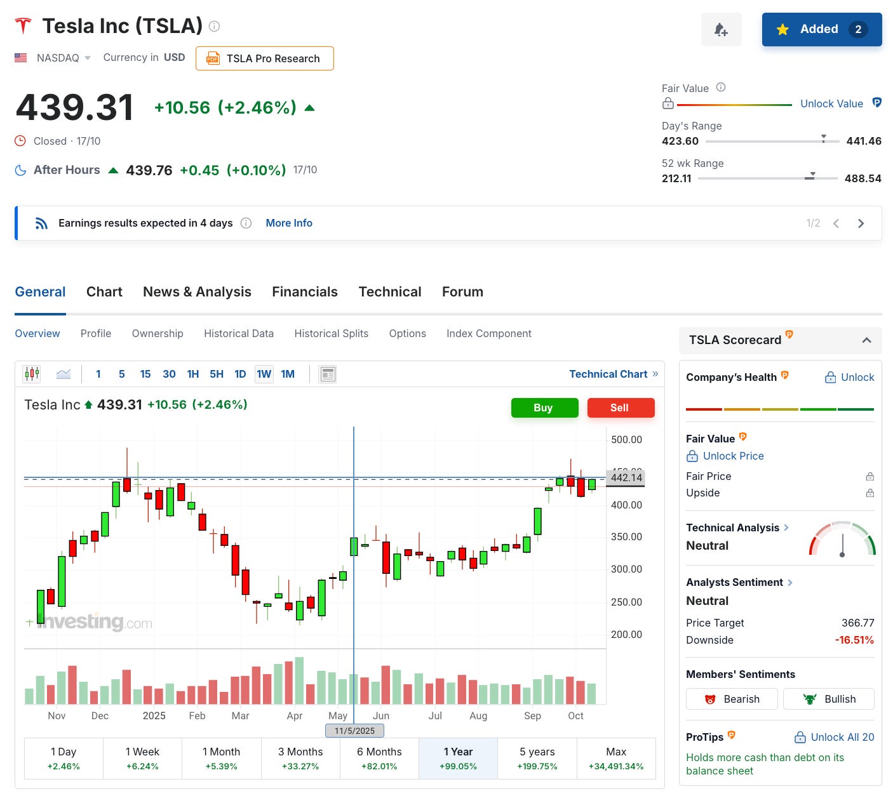The image size is (893, 796).
Task: Click the green Buy button
Action: pos(544,408)
